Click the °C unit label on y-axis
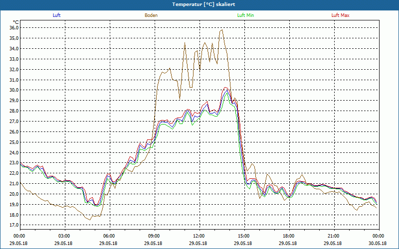399x249 pixels. (16, 22)
